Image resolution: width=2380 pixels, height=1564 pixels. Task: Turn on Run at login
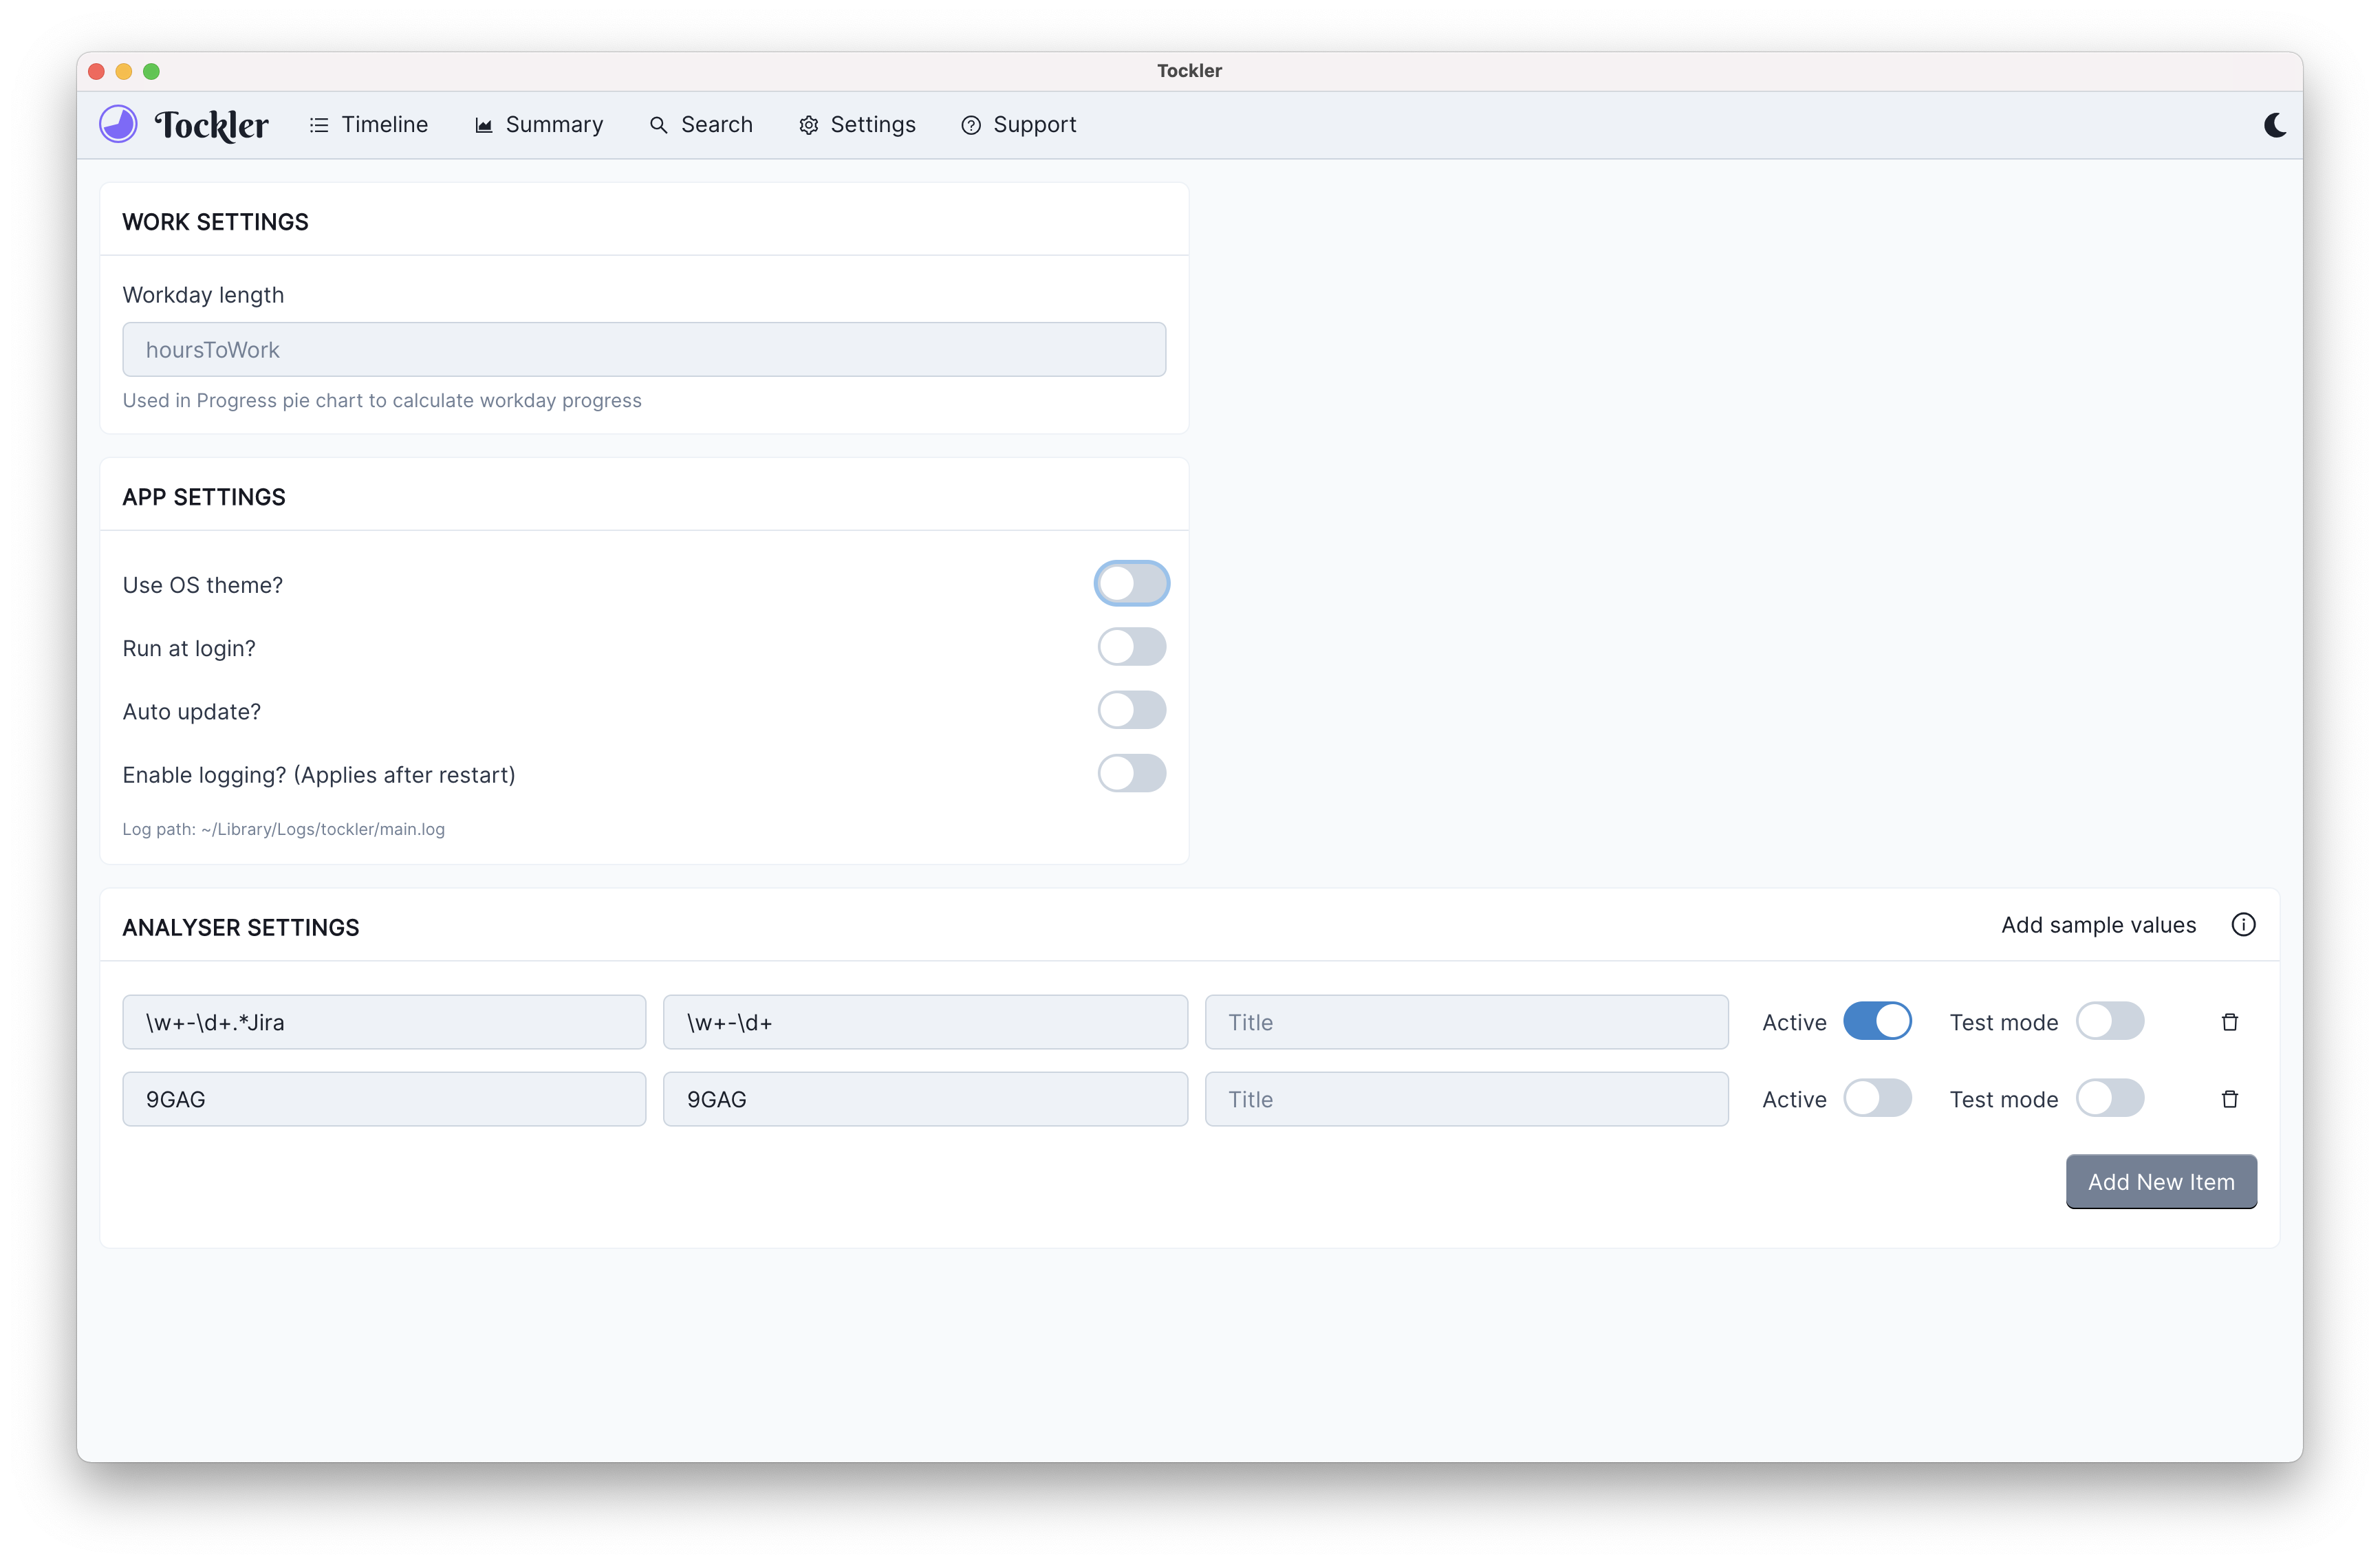1131,647
